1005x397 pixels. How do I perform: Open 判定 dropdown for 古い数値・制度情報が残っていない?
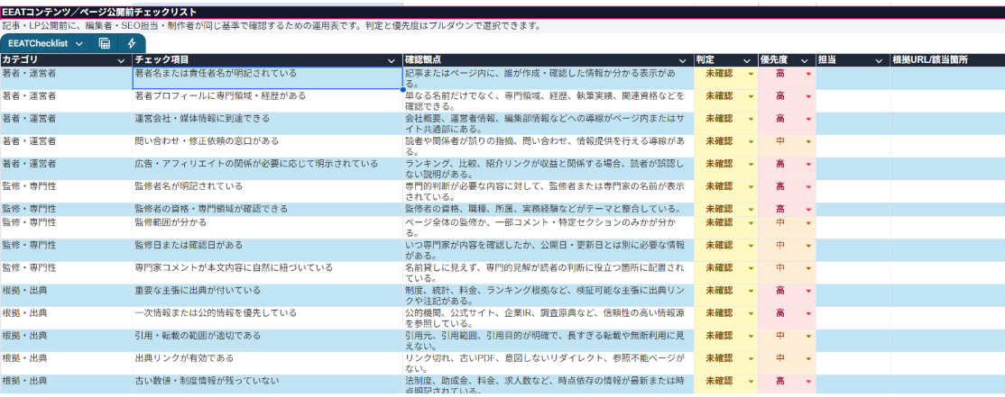[751, 381]
